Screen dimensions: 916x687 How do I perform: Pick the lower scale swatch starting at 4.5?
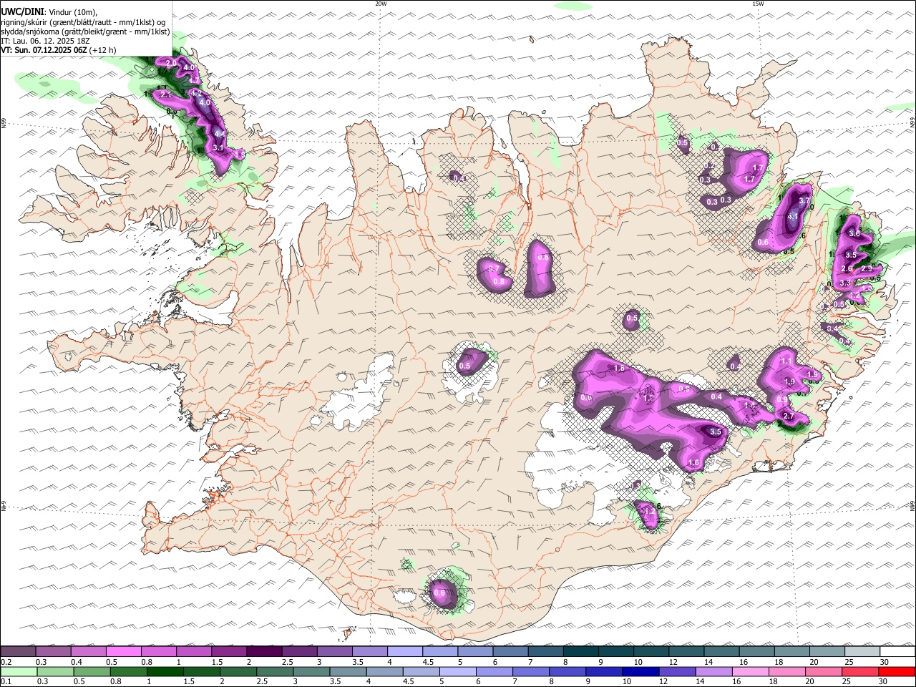421,671
